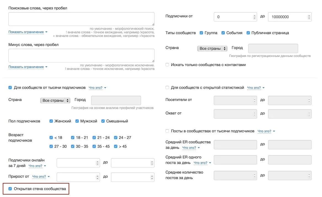The image size is (322, 197).
Task: Click the minus words text area
Action: (x=81, y=56)
